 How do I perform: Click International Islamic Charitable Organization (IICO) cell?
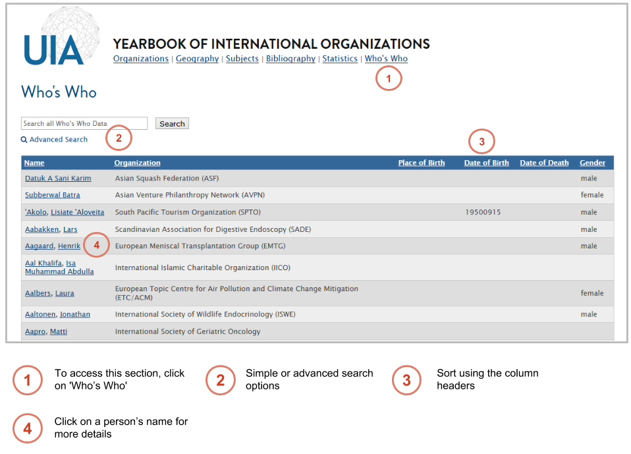tap(203, 268)
